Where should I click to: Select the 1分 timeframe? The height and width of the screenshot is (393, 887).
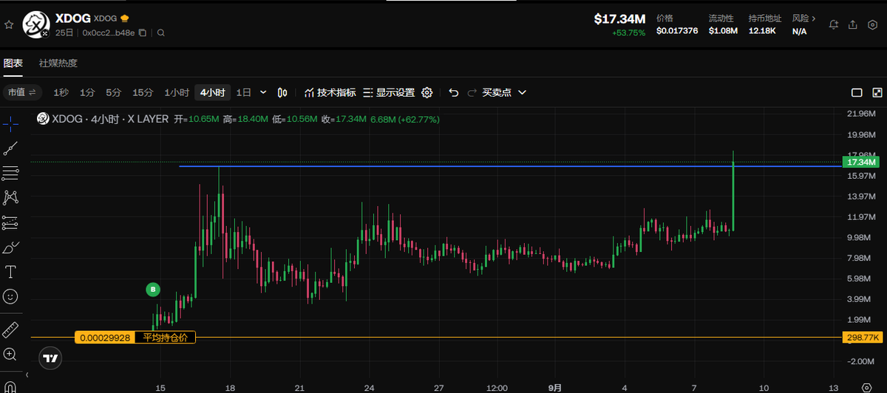(87, 92)
